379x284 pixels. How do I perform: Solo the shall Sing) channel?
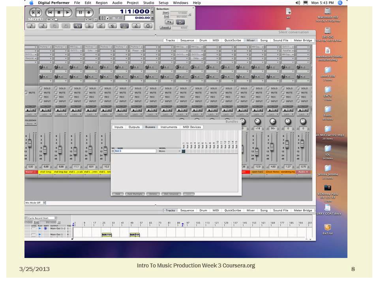point(41,88)
